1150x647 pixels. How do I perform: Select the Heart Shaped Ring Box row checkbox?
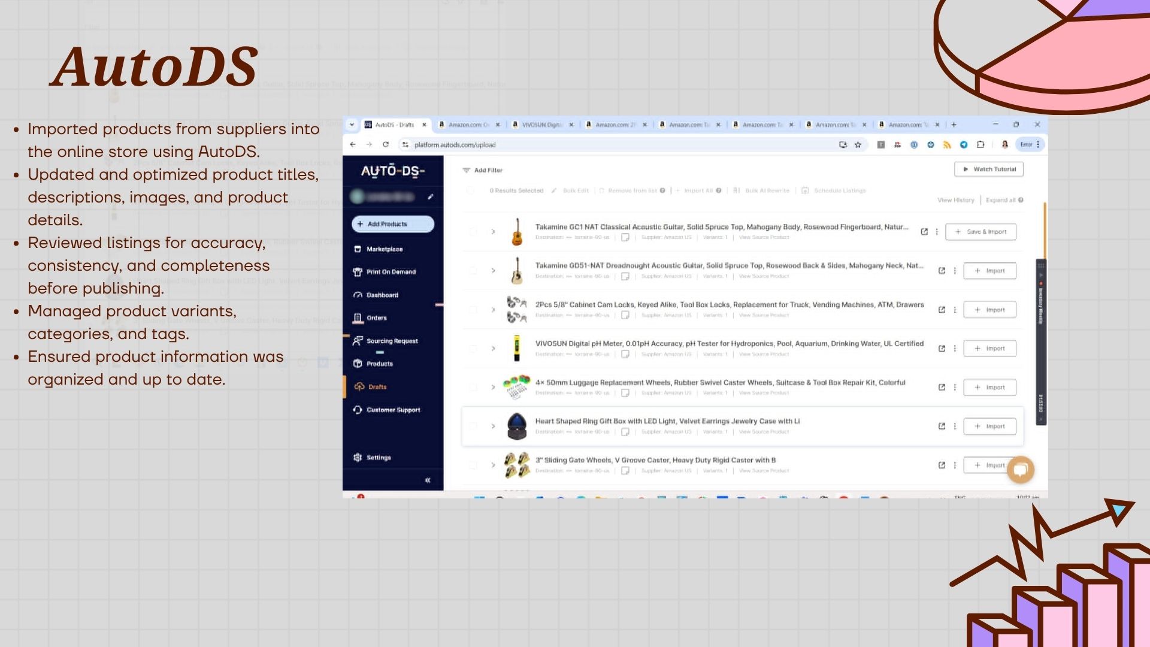473,427
